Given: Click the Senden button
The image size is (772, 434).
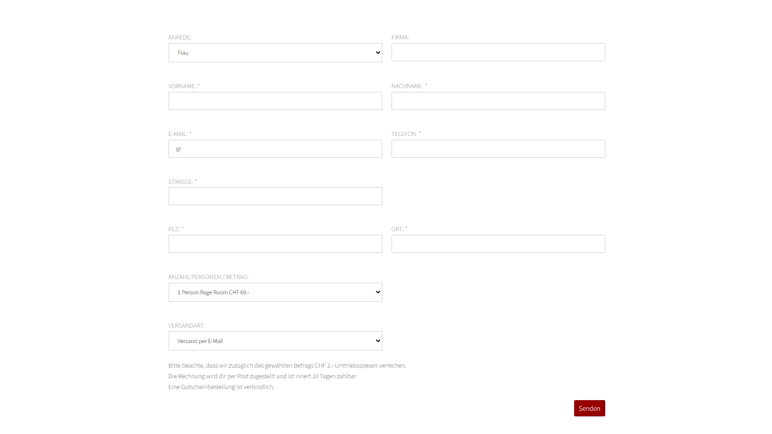Looking at the screenshot, I should pyautogui.click(x=589, y=408).
